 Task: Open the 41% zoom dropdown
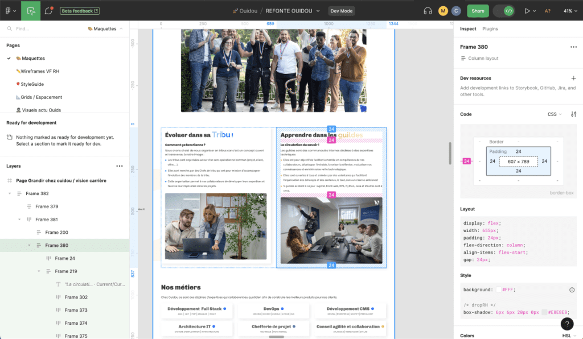click(570, 11)
